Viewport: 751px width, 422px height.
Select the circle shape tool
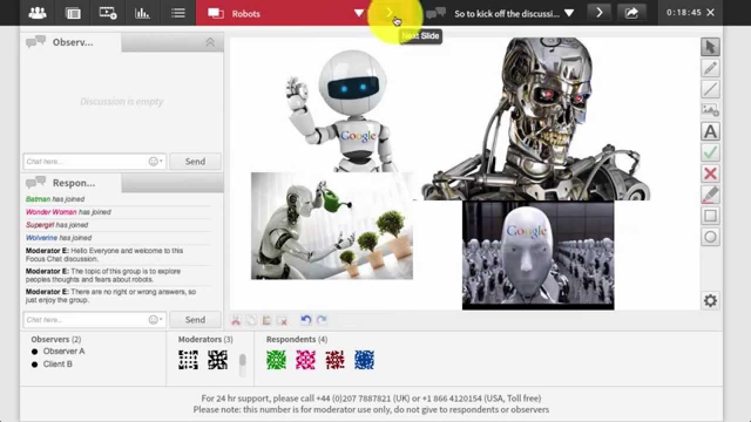point(711,237)
